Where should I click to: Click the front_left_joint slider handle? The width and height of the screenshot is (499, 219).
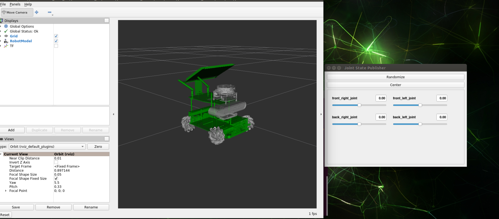tap(420, 105)
